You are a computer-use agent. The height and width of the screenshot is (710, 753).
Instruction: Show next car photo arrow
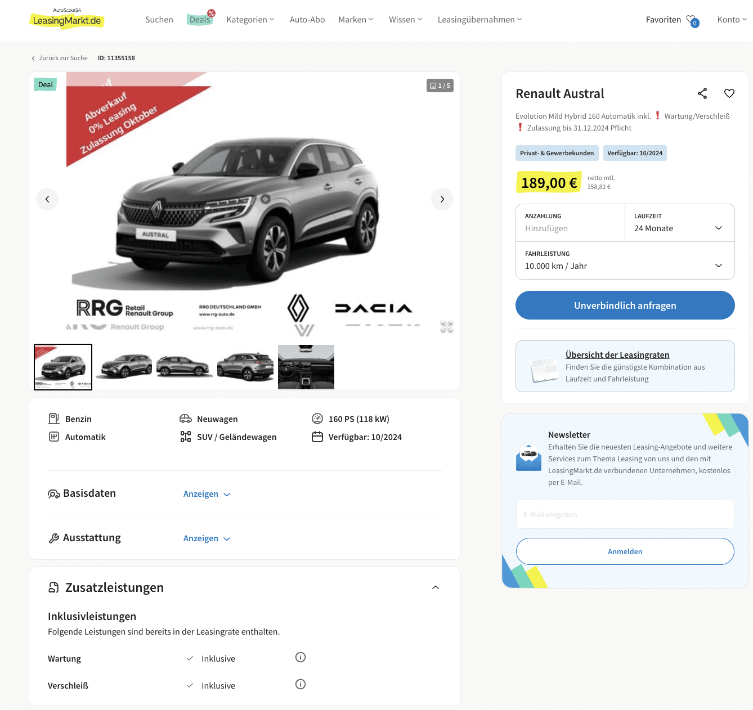(x=442, y=199)
